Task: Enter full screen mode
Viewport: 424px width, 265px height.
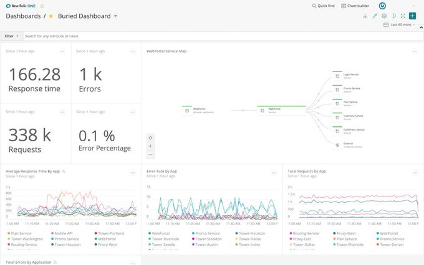Action: point(403,16)
